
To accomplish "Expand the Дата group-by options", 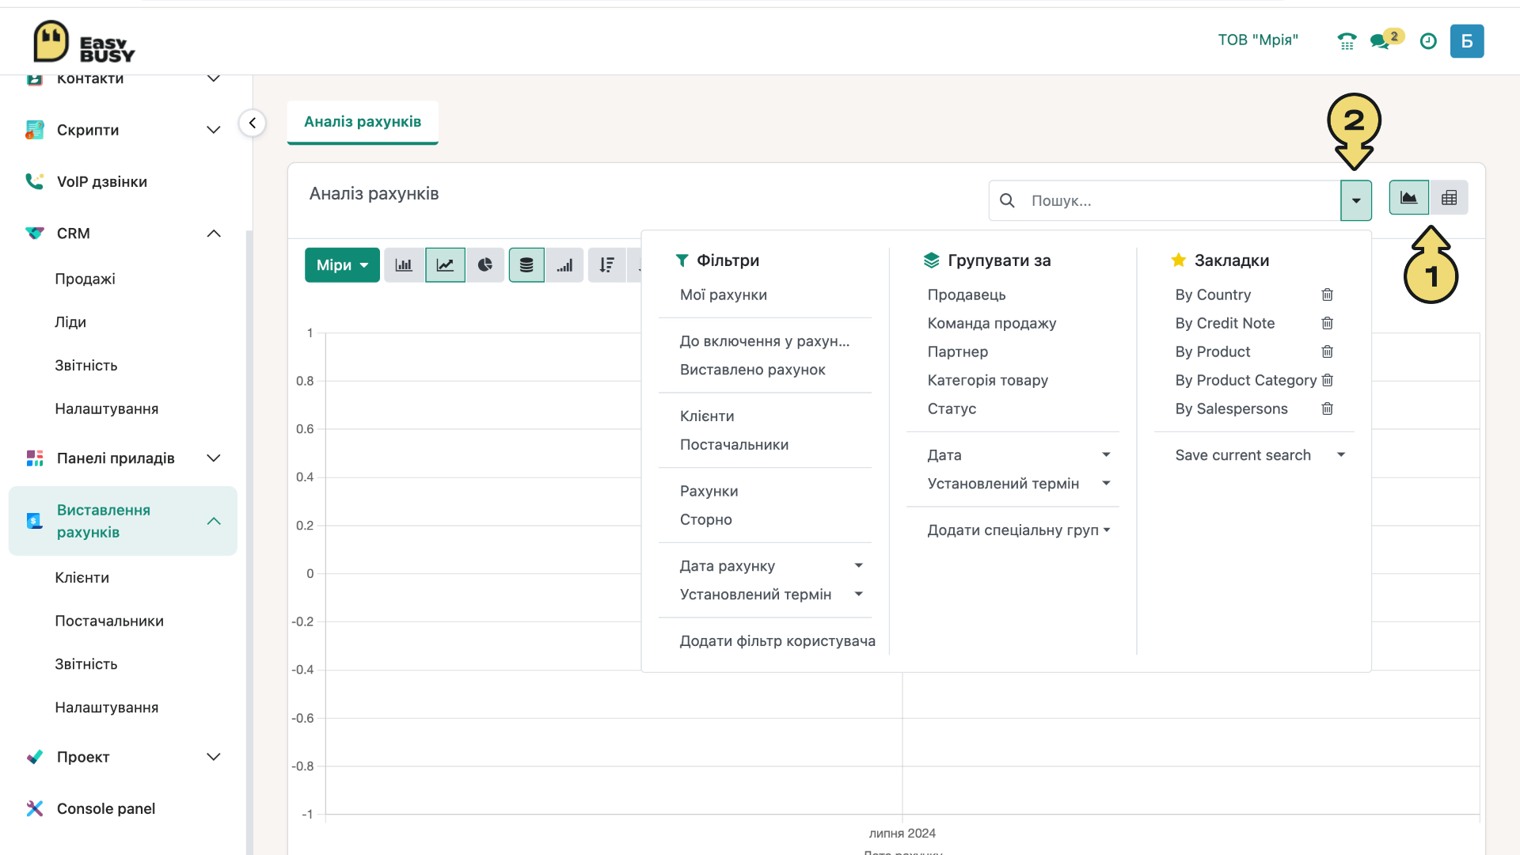I will click(x=1106, y=455).
